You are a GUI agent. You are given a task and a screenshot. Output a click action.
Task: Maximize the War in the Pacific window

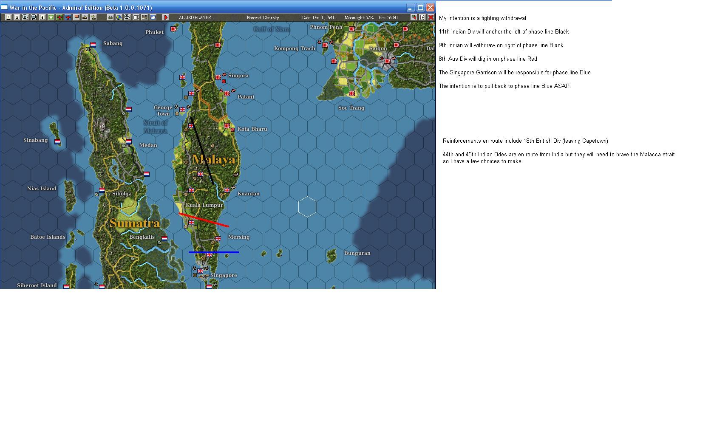coord(420,8)
